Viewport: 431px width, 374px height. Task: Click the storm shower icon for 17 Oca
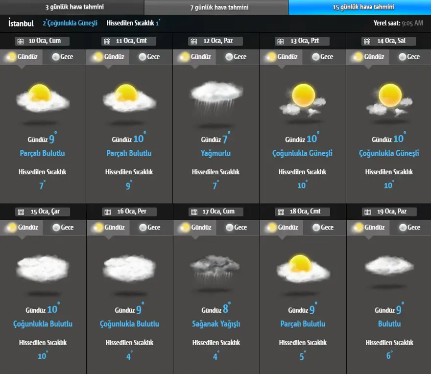click(x=215, y=268)
